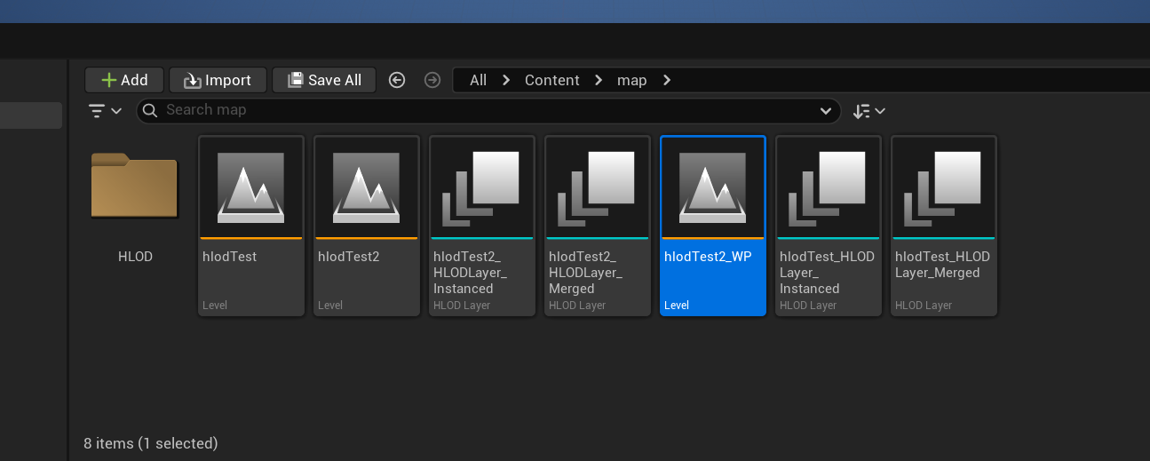1150x461 pixels.
Task: Click the Import button
Action: [218, 80]
